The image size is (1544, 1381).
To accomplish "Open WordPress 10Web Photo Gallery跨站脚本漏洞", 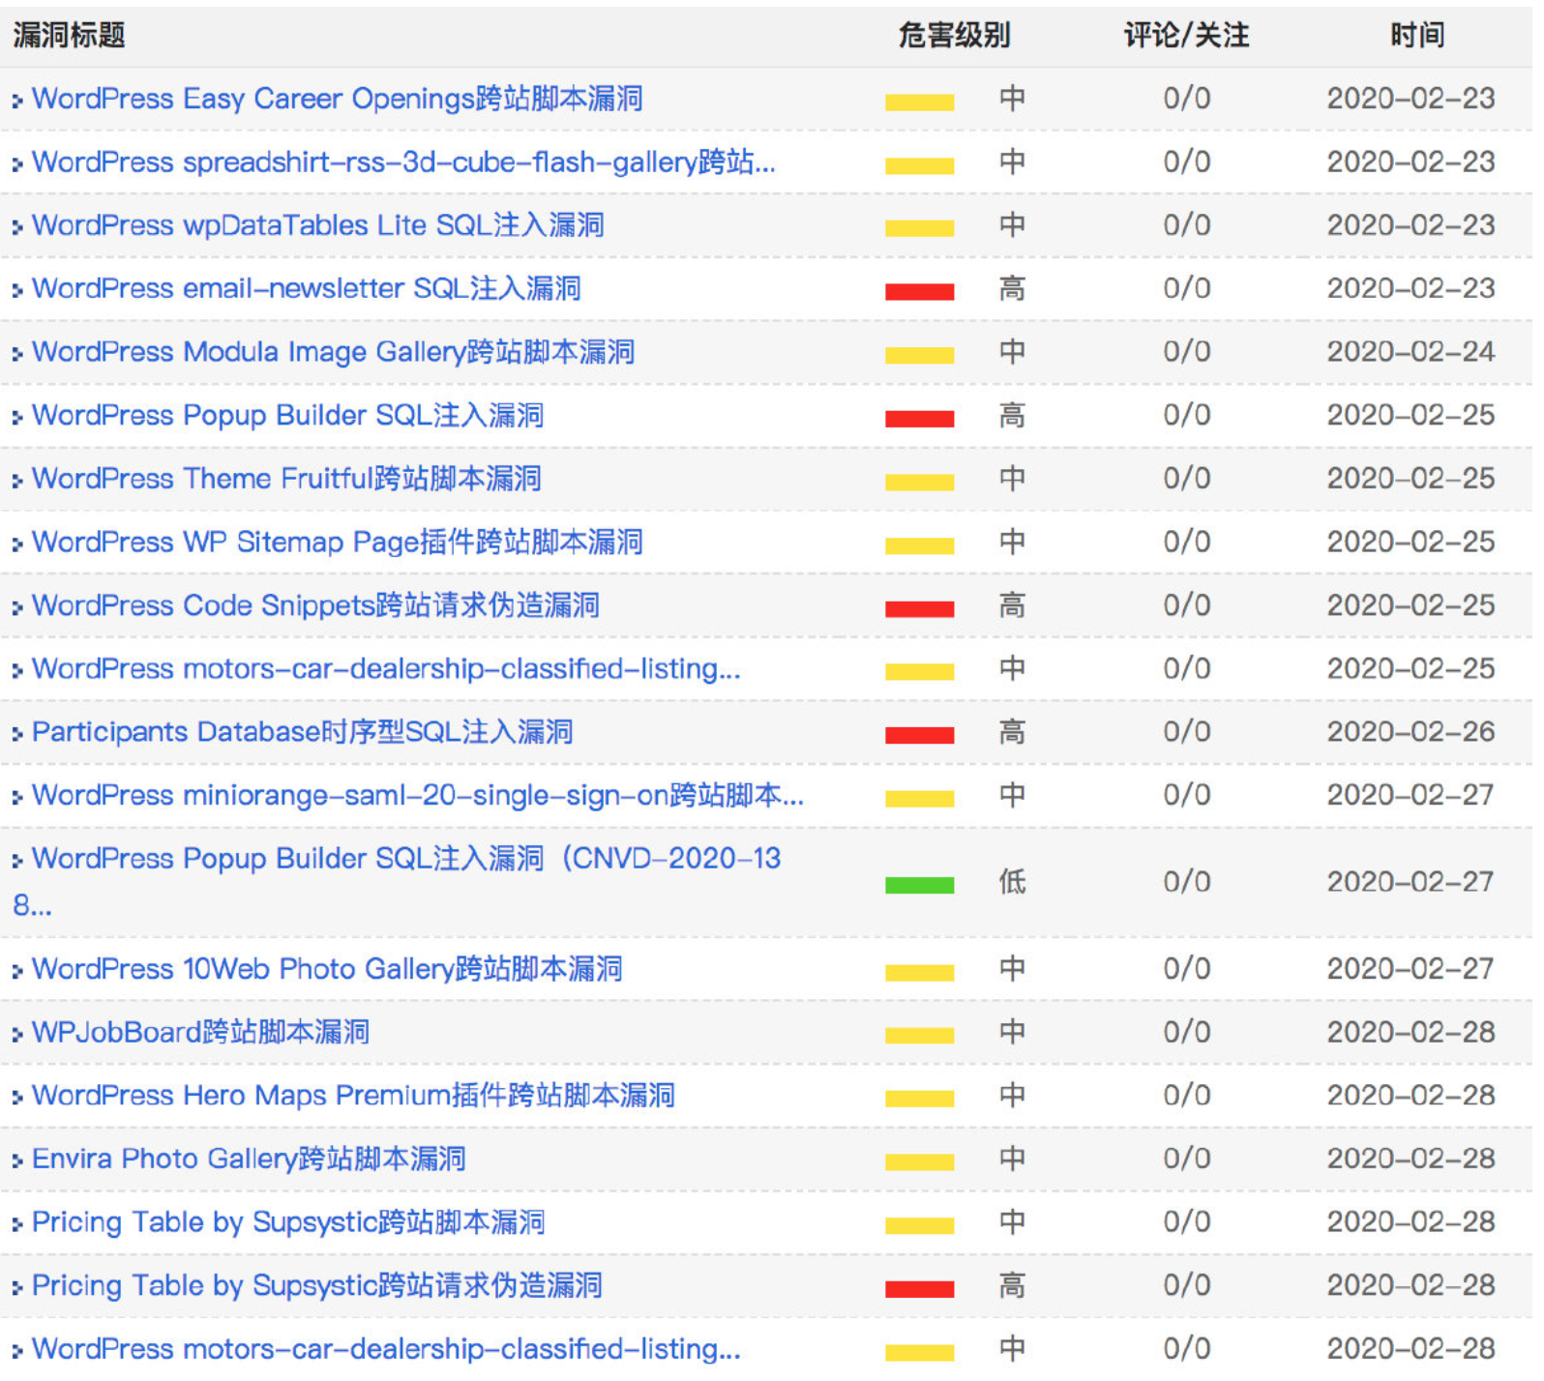I will pos(327,969).
